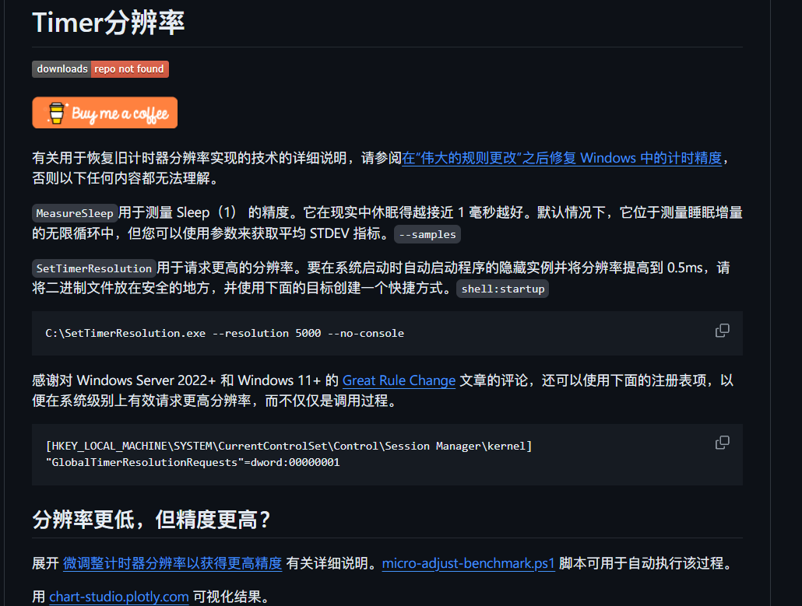Click the shell:startup inline code tag

click(x=502, y=289)
